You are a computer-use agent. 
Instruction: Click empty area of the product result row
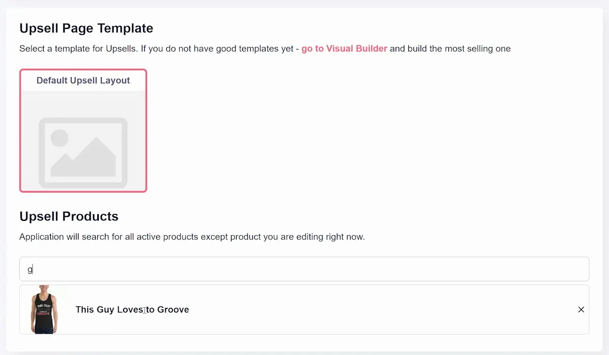point(380,309)
